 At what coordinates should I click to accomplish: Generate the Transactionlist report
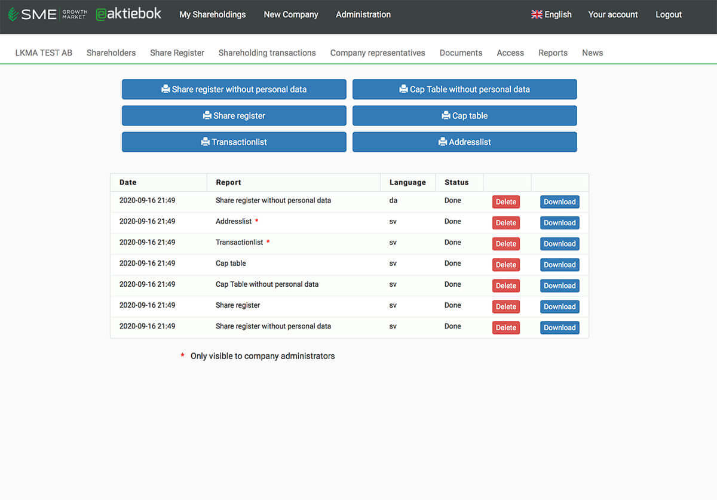(234, 142)
